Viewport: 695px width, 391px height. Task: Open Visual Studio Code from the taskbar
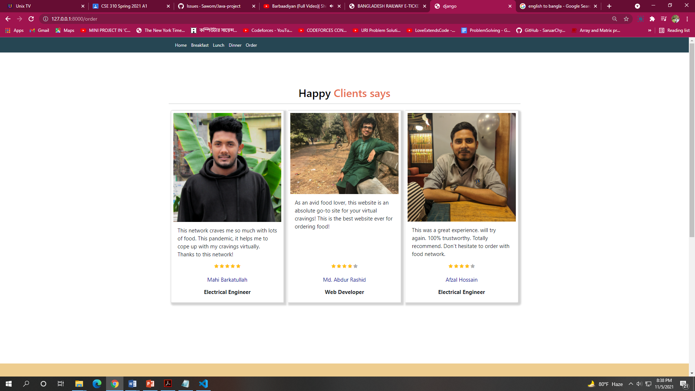(203, 384)
